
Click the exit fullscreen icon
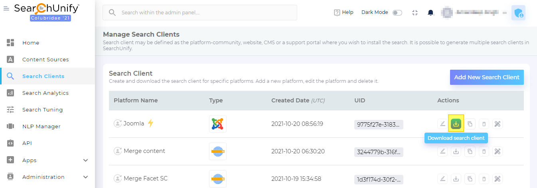415,13
